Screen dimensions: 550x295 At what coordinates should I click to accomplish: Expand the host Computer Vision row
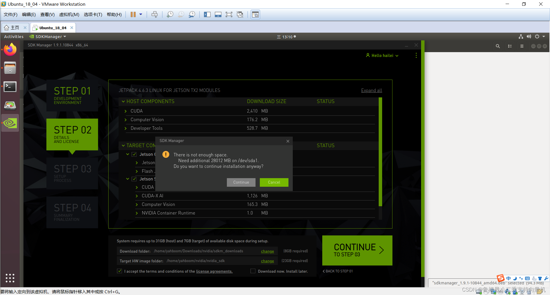[125, 120]
